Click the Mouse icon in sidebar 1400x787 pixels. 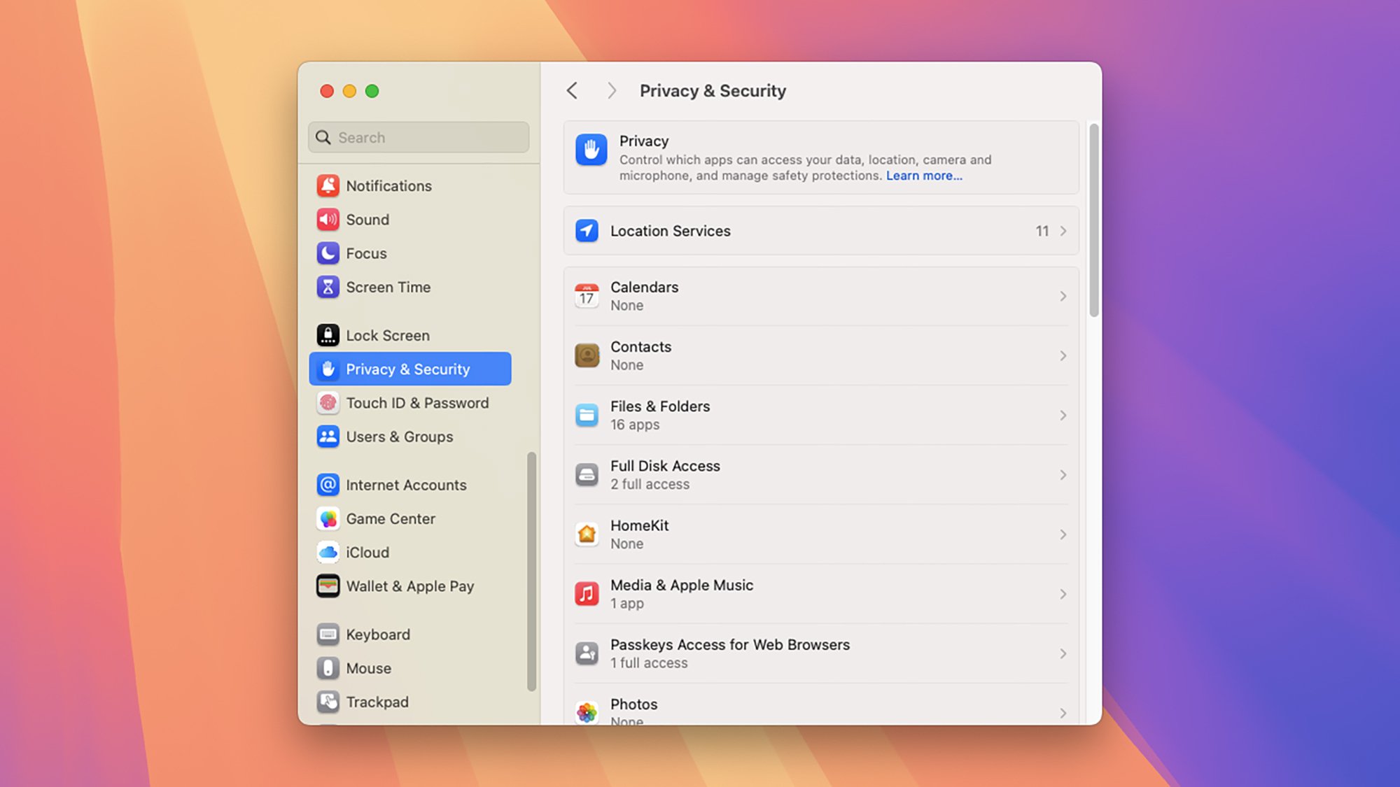pyautogui.click(x=328, y=668)
